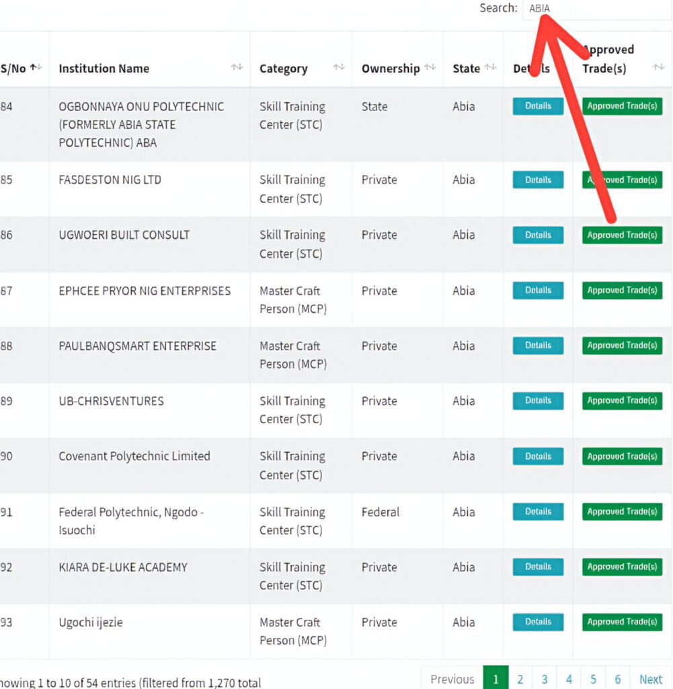Open Details for FASDESTON NIG LTD
The width and height of the screenshot is (673, 689).
[x=538, y=180]
